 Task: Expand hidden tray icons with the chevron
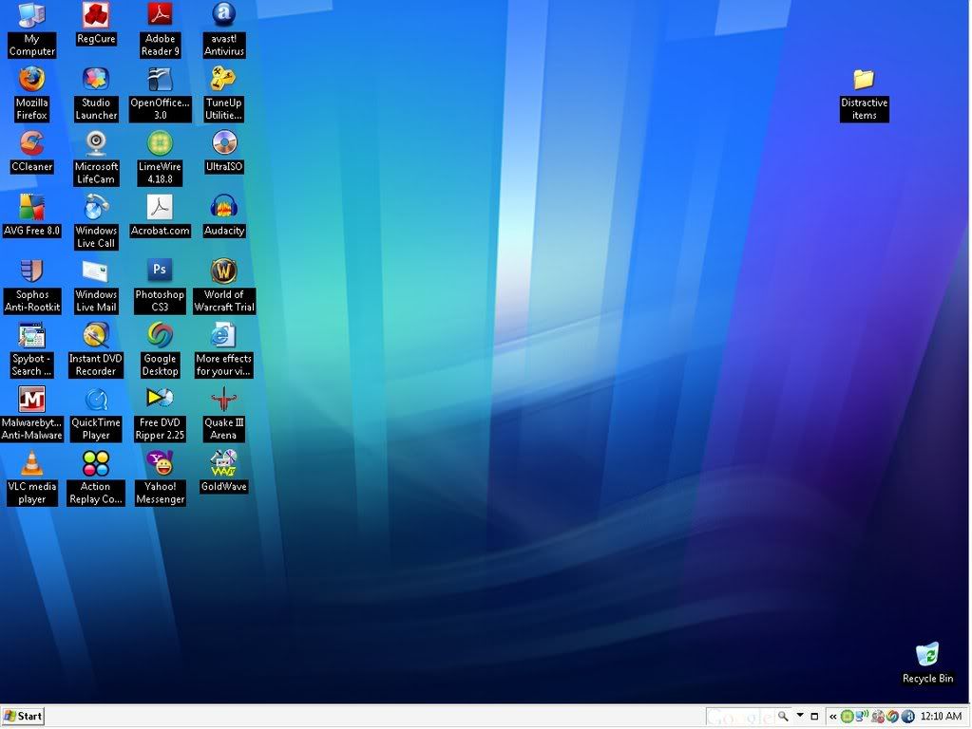click(x=832, y=717)
